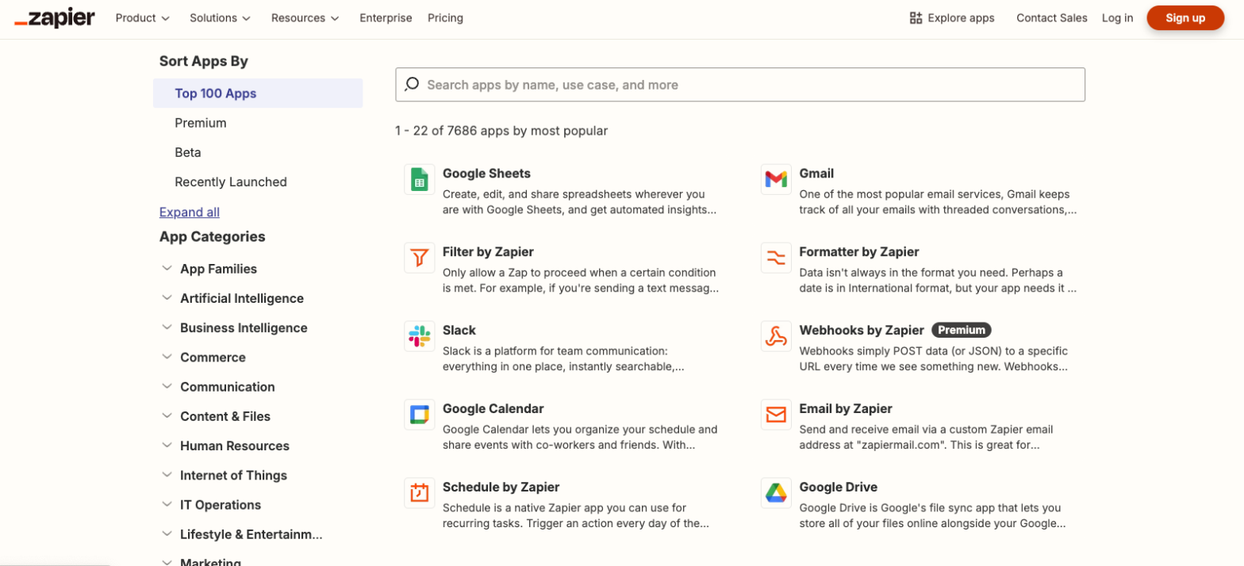Open the Formatter by Zapier title
The height and width of the screenshot is (566, 1244).
[859, 252]
